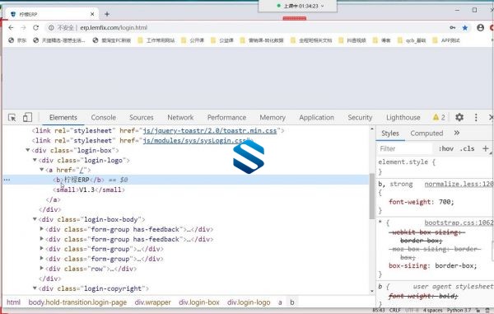Show more Styles pane tabs chevron

pyautogui.click(x=456, y=133)
